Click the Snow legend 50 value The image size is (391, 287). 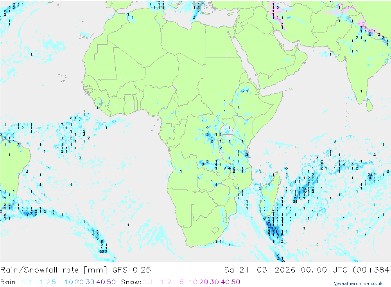pos(236,282)
